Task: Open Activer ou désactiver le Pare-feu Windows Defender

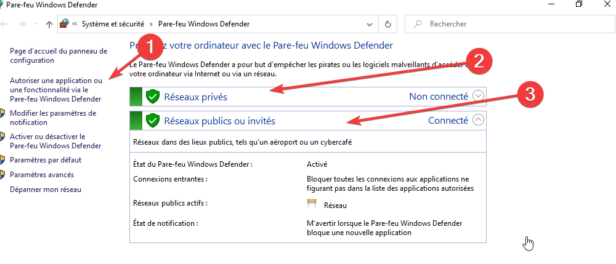Action: tap(55, 141)
